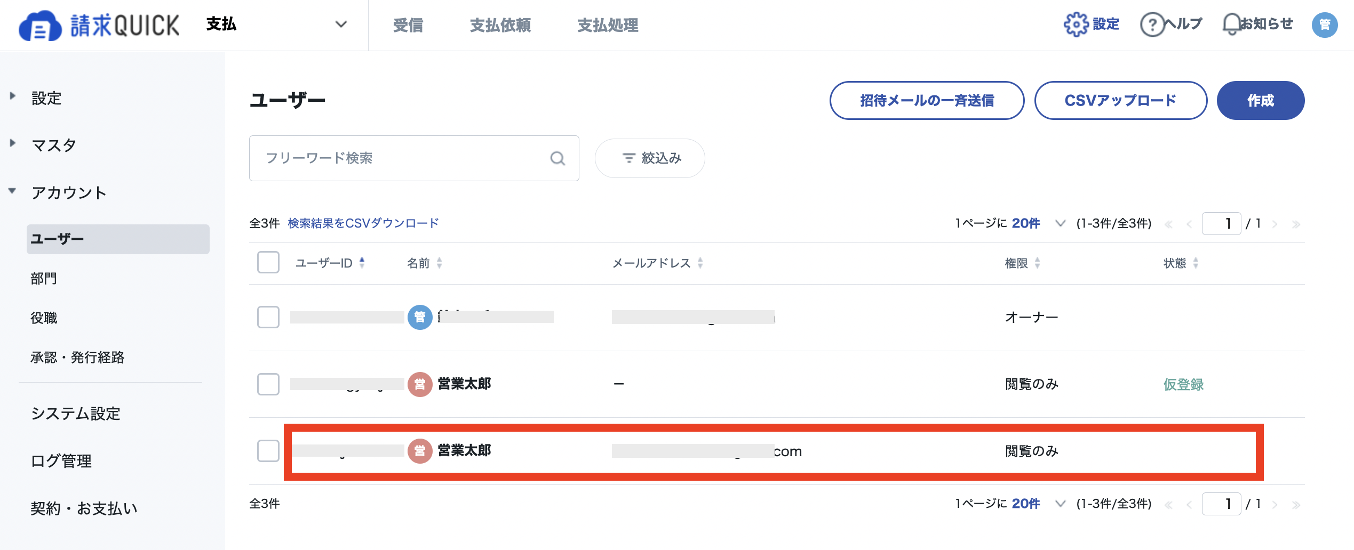The height and width of the screenshot is (550, 1354).
Task: Select 役職 in sidebar
Action: tap(44, 318)
